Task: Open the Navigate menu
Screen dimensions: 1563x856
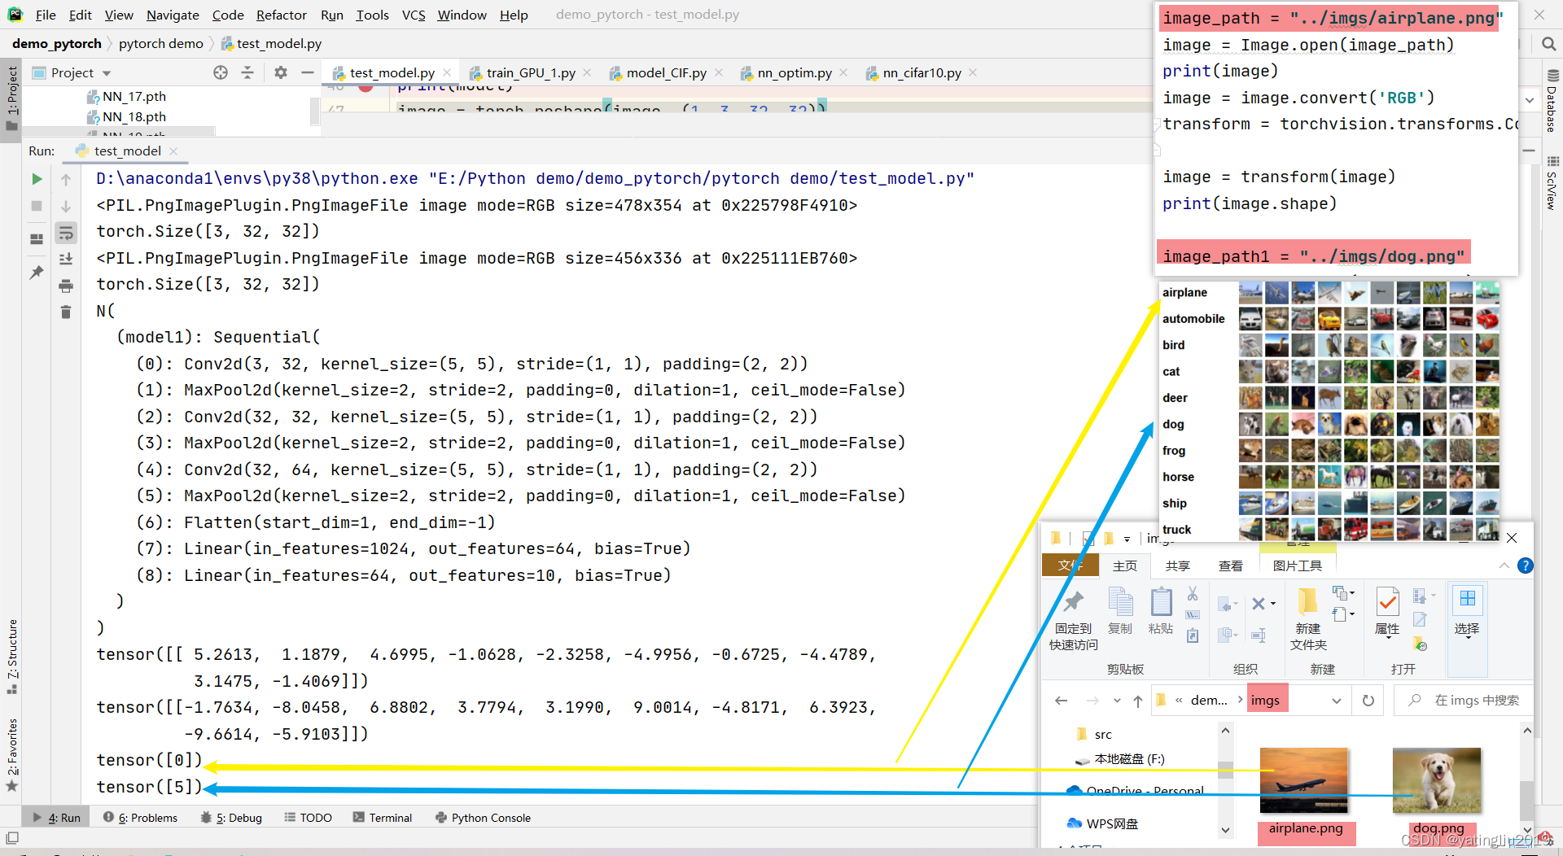Action: 172,15
